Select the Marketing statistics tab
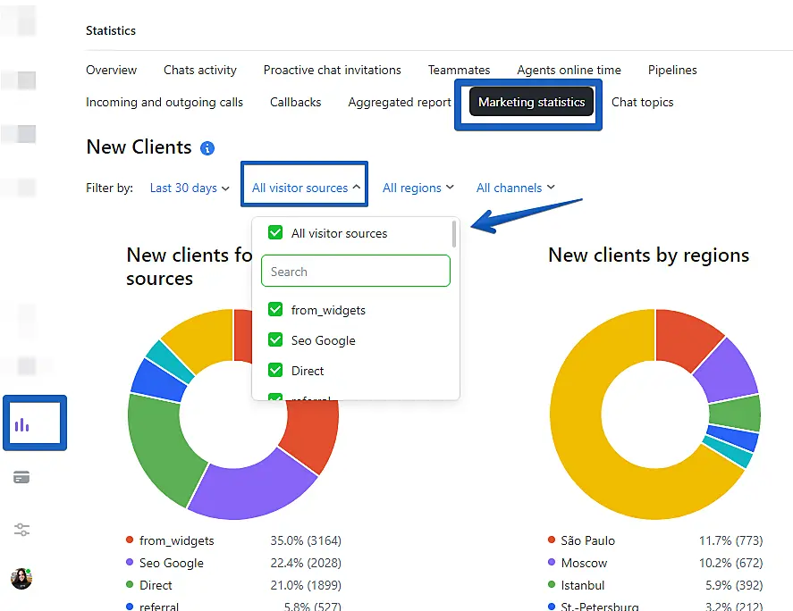Screen dimensions: 793x611 [531, 102]
